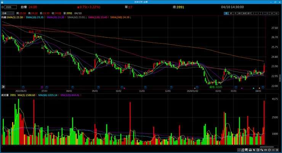Select the 3-minute timeframe tab
Viewport: 282px width, 153px height.
pyautogui.click(x=258, y=13)
